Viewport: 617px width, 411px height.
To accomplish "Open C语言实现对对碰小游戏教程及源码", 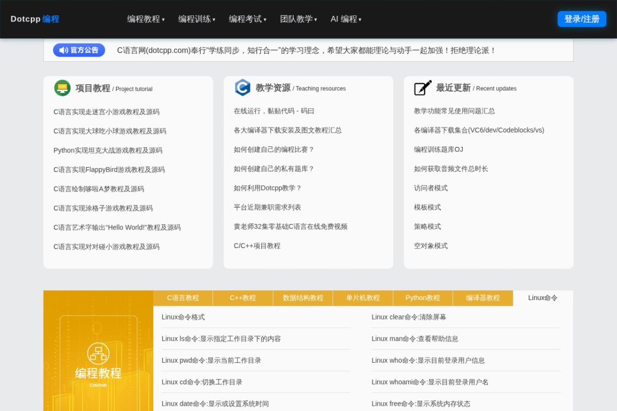I will coord(106,247).
